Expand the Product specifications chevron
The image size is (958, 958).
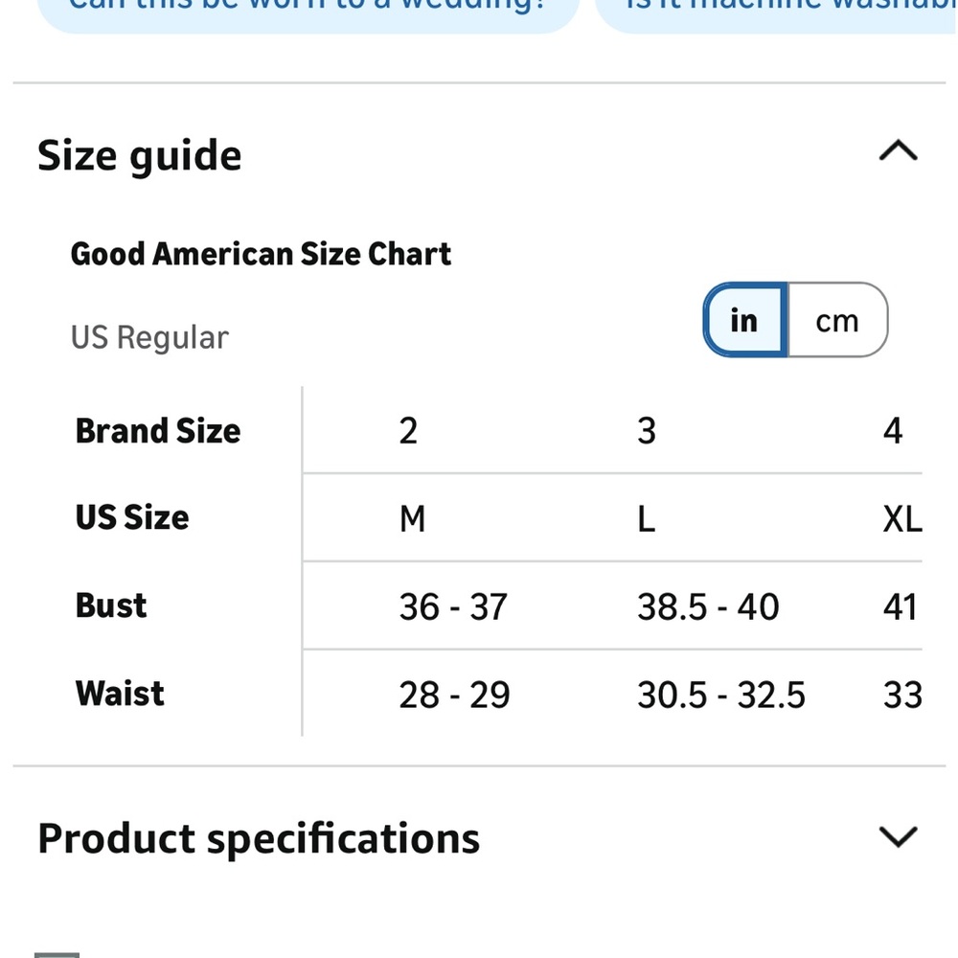click(898, 836)
